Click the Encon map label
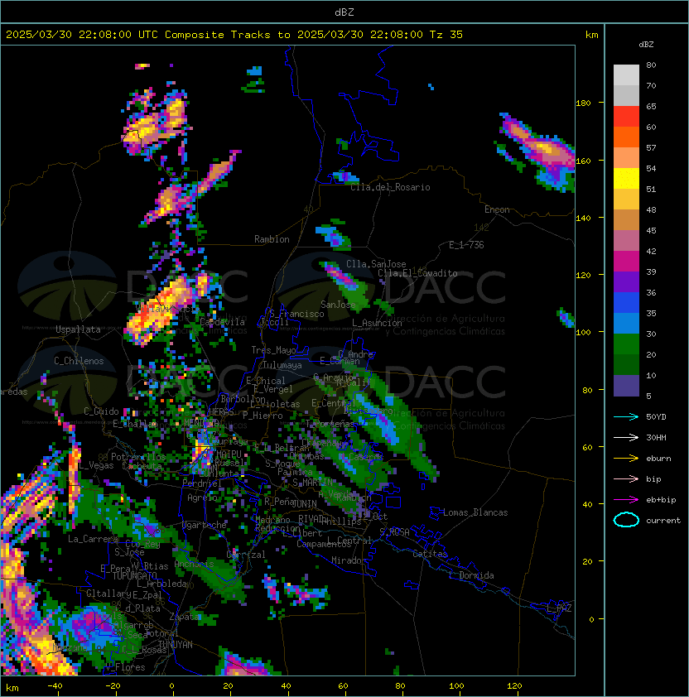 [x=497, y=209]
